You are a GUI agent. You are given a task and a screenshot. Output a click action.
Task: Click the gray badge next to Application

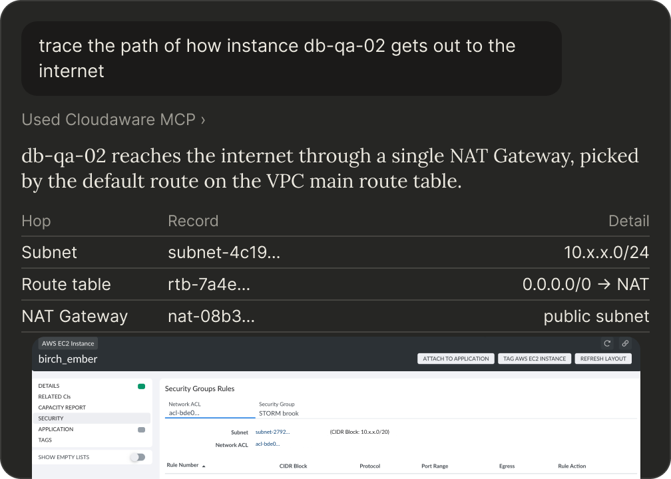pyautogui.click(x=141, y=429)
